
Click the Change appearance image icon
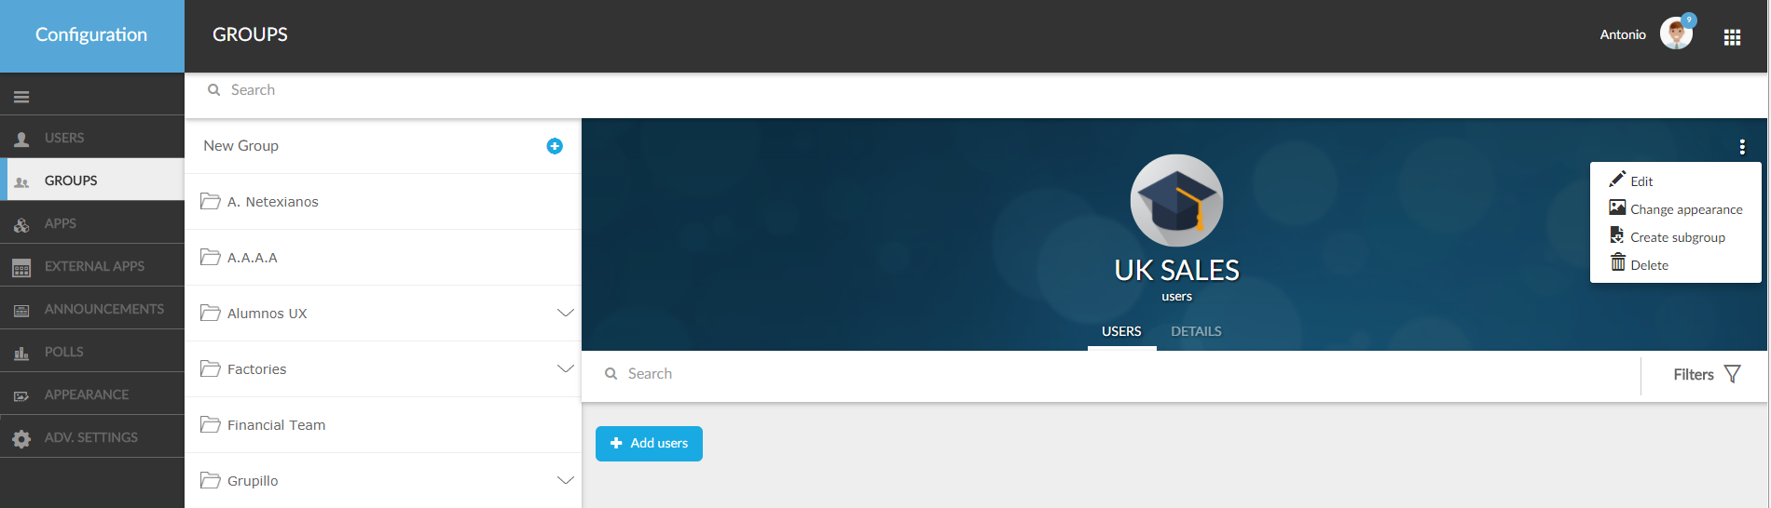(x=1617, y=207)
